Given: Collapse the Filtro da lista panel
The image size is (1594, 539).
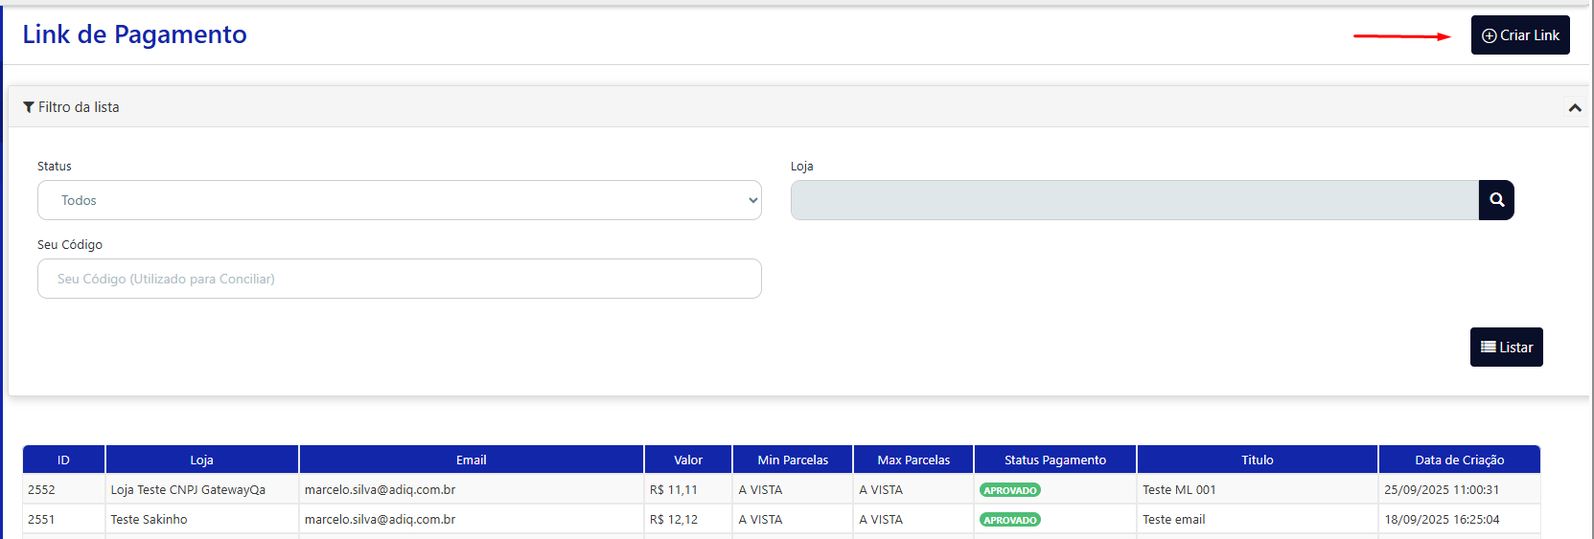Looking at the screenshot, I should (1574, 108).
